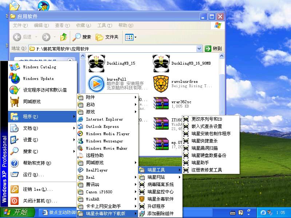Expand 启动 submenu
Image resolution: width=291 pixels, height=218 pixels.
click(x=107, y=105)
